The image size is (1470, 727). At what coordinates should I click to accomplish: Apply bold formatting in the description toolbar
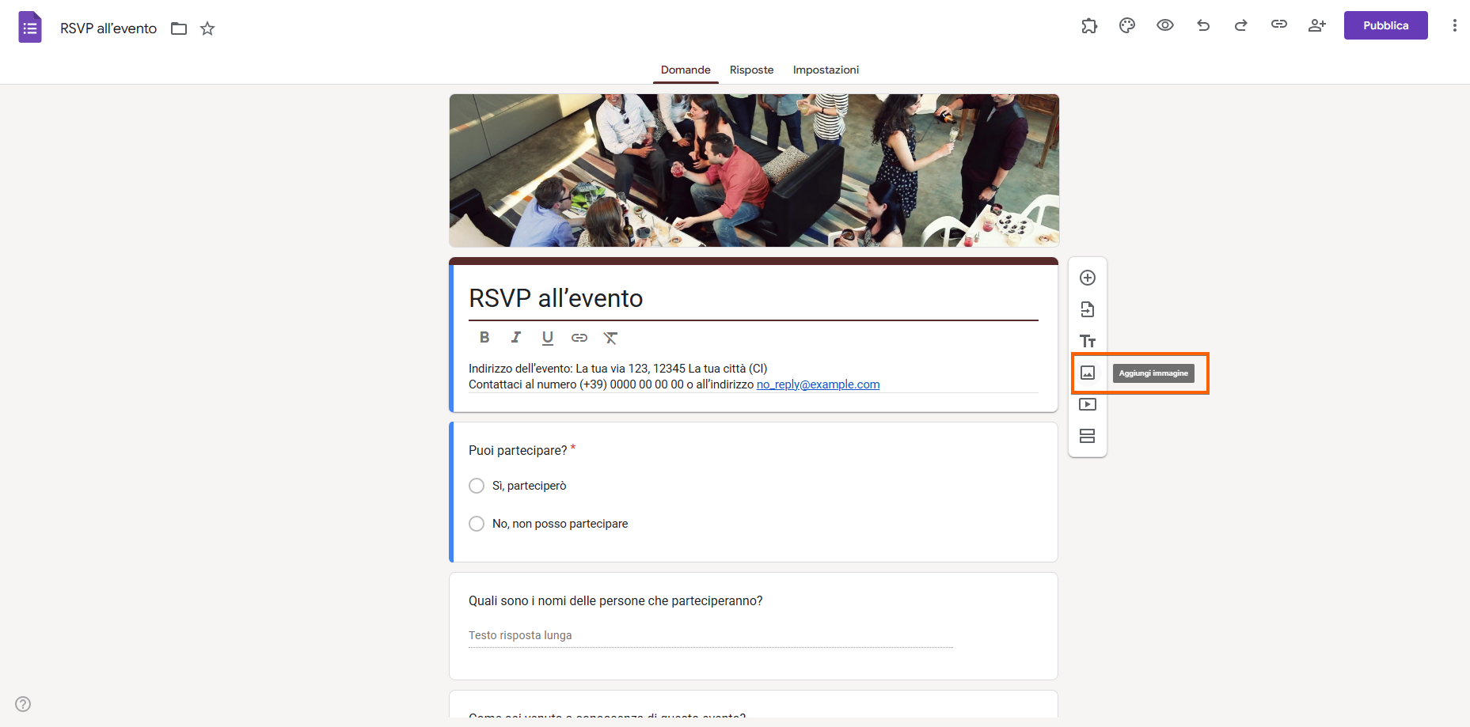coord(484,337)
